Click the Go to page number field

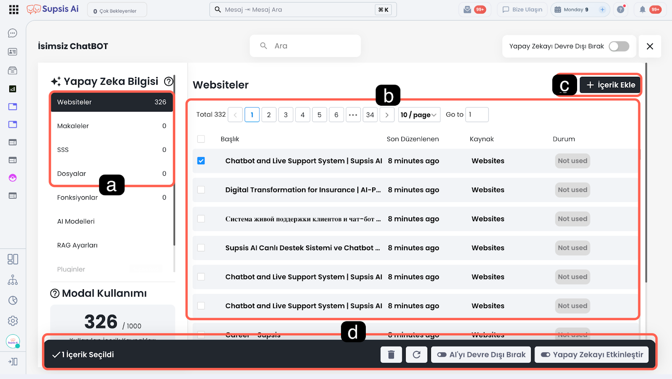point(477,115)
